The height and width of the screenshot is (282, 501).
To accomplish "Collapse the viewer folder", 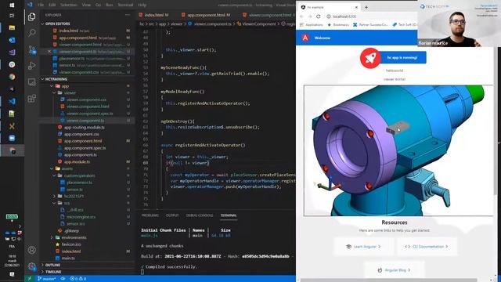I will [x=54, y=92].
